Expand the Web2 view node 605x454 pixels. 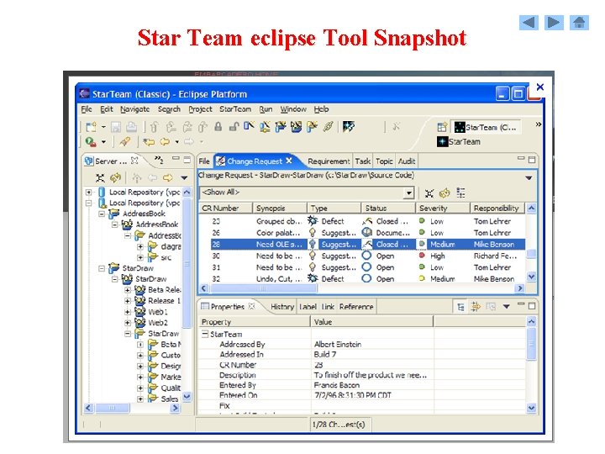click(x=128, y=322)
